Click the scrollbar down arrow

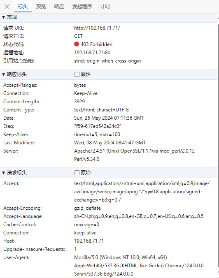pos(218,272)
